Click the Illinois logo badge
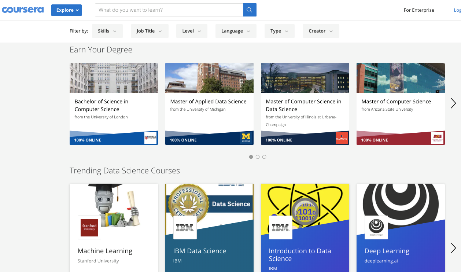Image resolution: width=461 pixels, height=272 pixels. tap(342, 138)
